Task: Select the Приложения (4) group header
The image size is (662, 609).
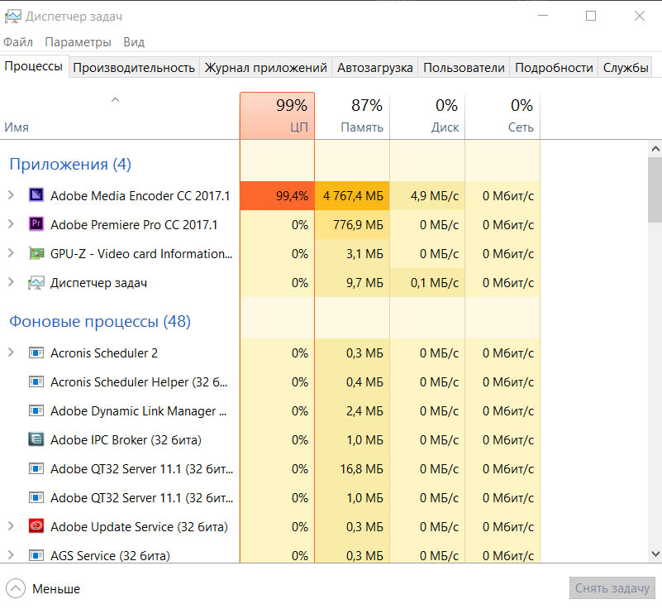Action: [x=70, y=164]
